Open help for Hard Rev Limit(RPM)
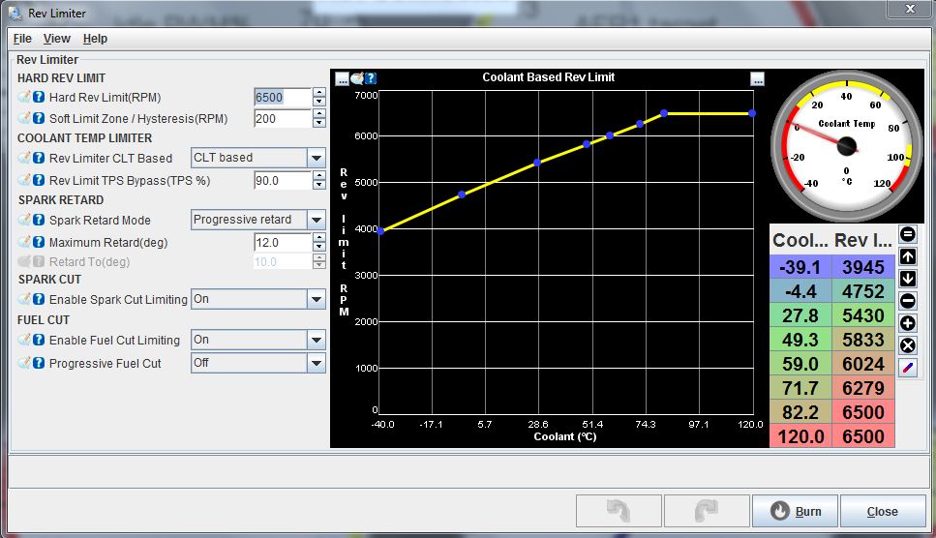 click(39, 98)
